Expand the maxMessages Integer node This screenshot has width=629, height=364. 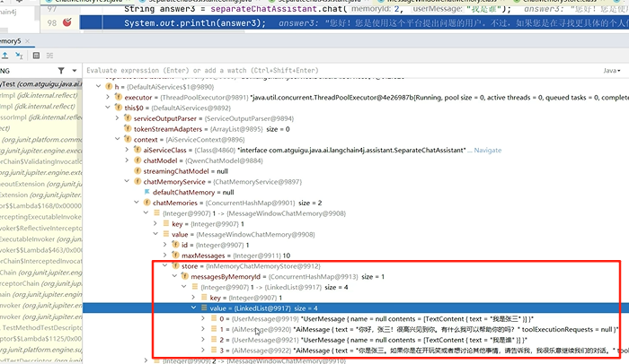[x=164, y=256]
